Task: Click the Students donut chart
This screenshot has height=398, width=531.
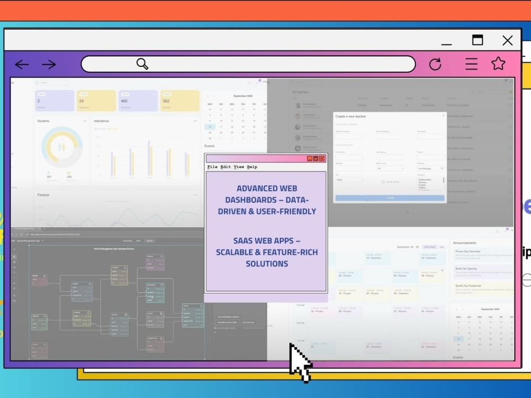Action: coord(62,147)
